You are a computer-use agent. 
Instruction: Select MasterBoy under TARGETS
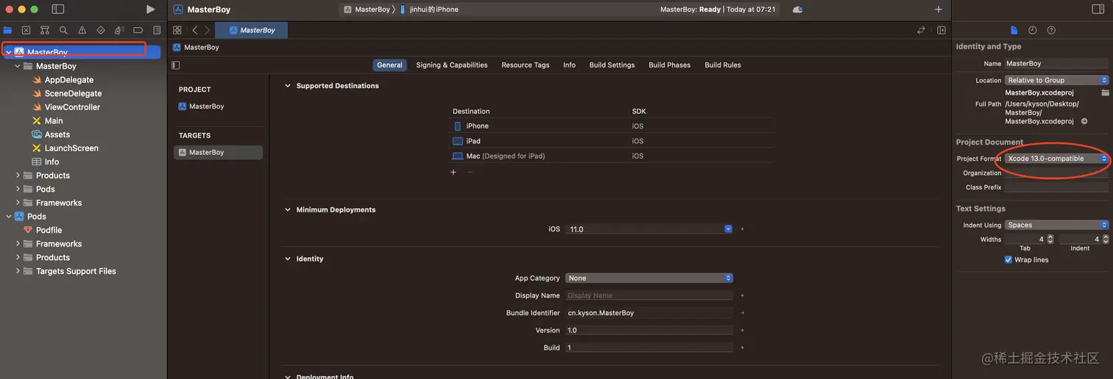tap(218, 152)
